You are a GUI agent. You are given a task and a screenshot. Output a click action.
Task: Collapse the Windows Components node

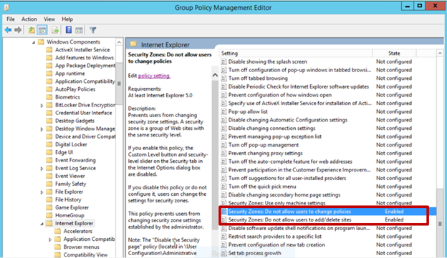pos(34,42)
